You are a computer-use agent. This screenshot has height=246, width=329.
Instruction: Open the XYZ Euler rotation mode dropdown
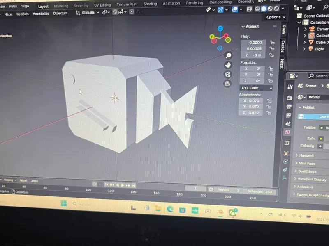click(256, 88)
